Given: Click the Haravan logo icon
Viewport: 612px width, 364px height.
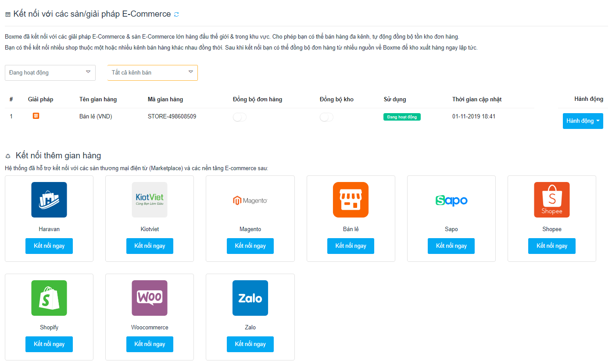Looking at the screenshot, I should [49, 200].
